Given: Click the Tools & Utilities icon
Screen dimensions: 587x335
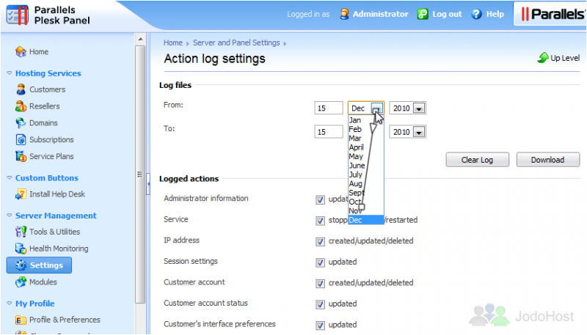Looking at the screenshot, I should pyautogui.click(x=21, y=232).
